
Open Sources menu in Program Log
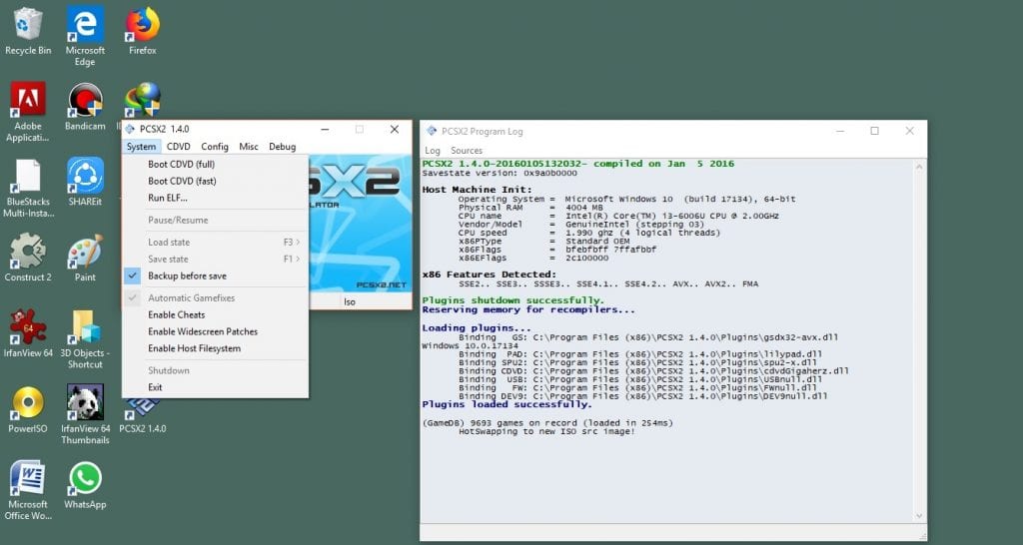click(467, 151)
